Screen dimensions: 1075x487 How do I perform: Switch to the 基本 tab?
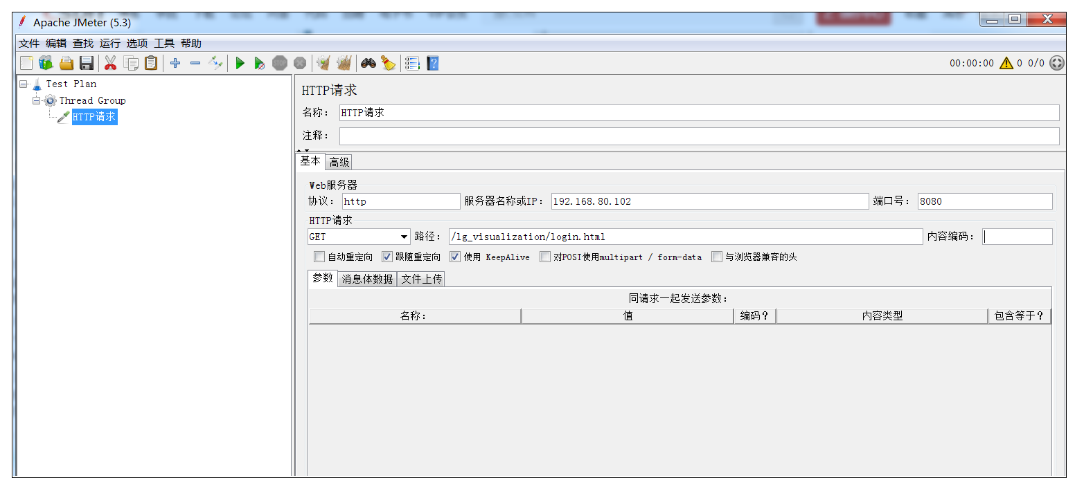coord(310,161)
